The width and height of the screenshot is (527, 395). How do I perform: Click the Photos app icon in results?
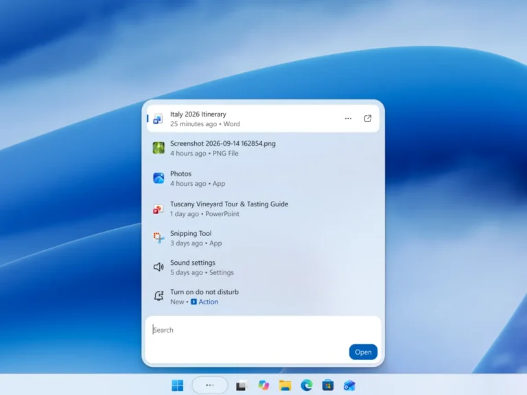pyautogui.click(x=159, y=178)
